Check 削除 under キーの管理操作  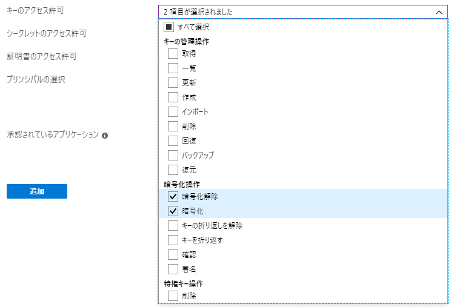tap(173, 126)
